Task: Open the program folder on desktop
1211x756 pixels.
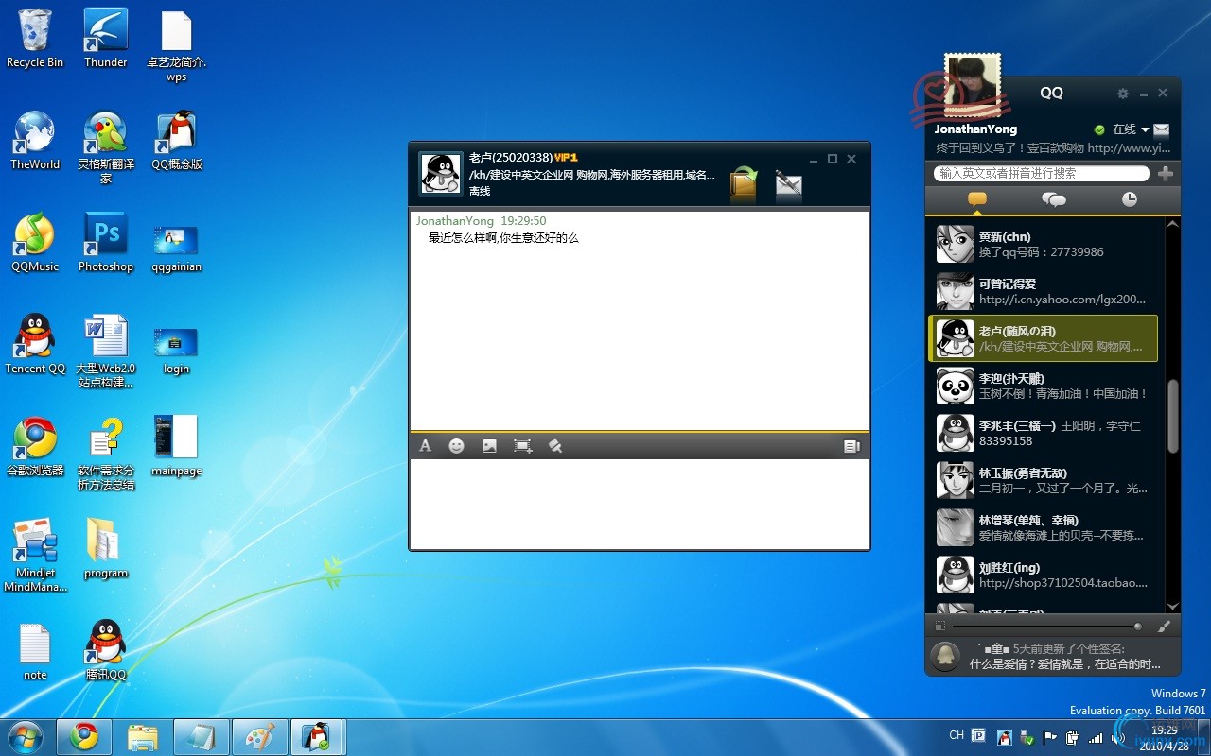Action: 106,549
